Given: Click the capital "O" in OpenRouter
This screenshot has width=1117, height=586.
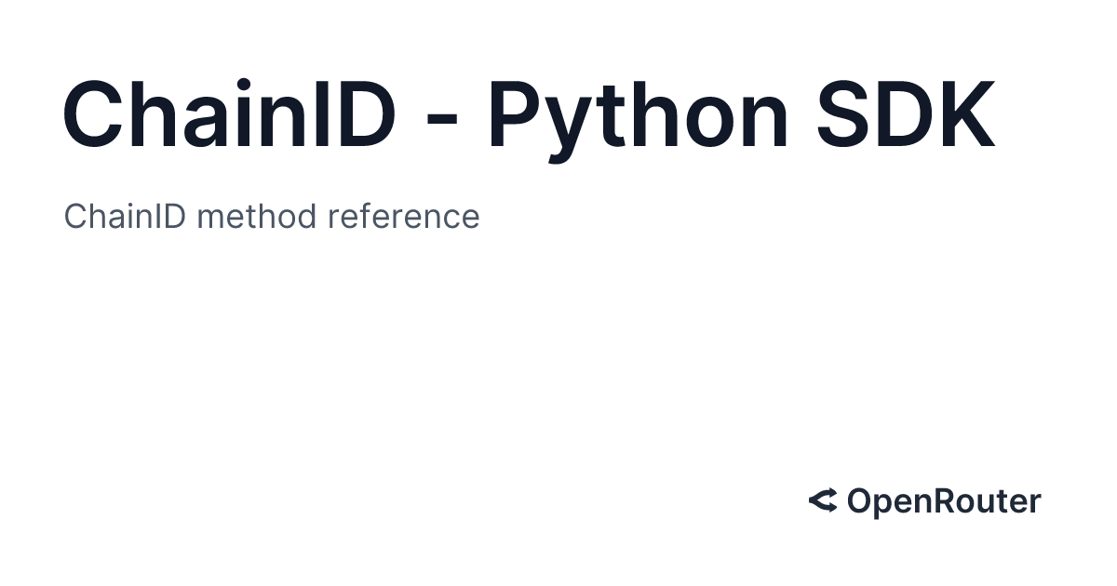Looking at the screenshot, I should tap(858, 501).
